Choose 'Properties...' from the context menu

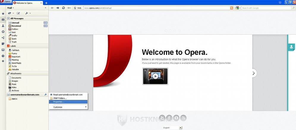click(x=68, y=102)
